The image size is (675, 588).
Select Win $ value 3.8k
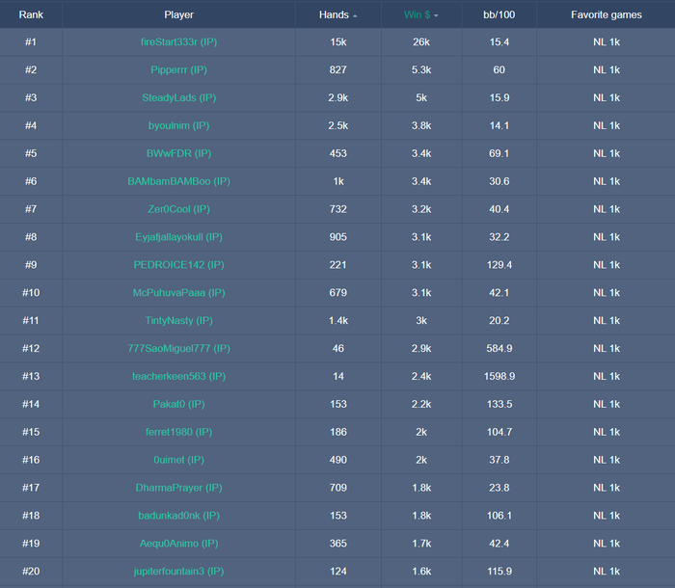421,125
